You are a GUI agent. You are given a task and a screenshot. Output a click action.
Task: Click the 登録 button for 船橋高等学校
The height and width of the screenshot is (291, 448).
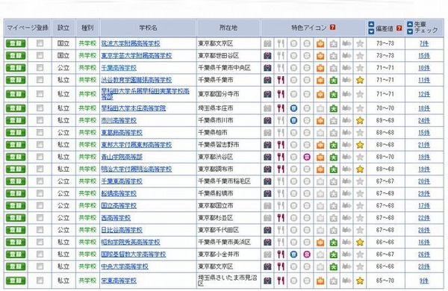[x=16, y=193]
